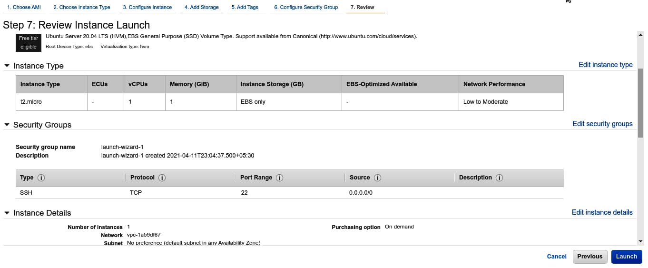Open the Edit instance type link

point(605,65)
